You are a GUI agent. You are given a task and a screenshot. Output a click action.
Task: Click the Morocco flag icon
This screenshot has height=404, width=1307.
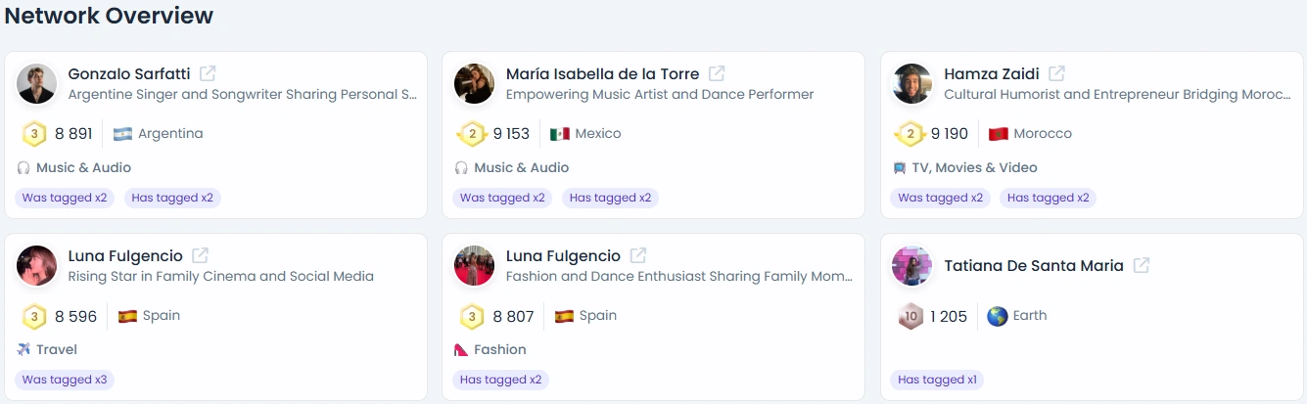pos(998,134)
